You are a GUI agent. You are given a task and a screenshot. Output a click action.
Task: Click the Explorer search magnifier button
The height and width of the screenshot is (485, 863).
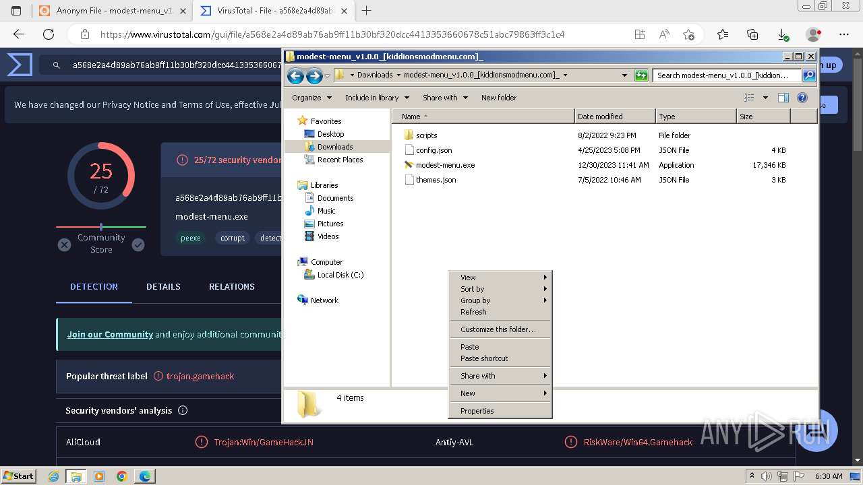tap(809, 75)
